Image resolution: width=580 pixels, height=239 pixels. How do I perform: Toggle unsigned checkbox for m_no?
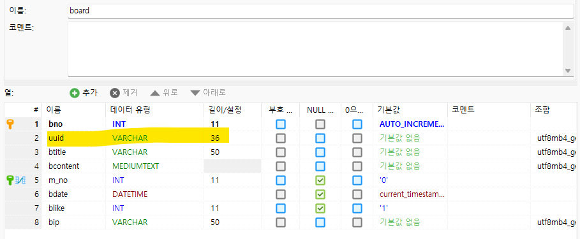pyautogui.click(x=281, y=180)
